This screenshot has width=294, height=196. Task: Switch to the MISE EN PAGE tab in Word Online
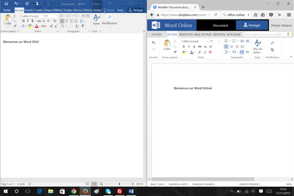click(202, 34)
